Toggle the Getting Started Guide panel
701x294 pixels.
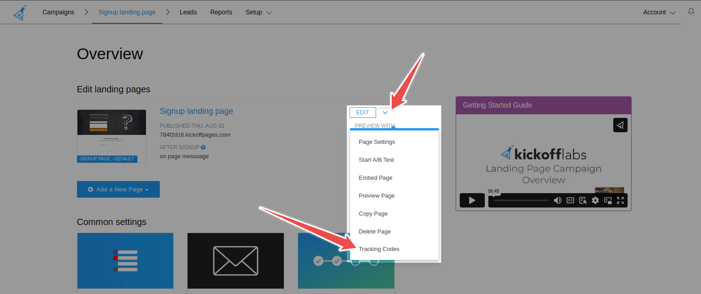pyautogui.click(x=497, y=105)
